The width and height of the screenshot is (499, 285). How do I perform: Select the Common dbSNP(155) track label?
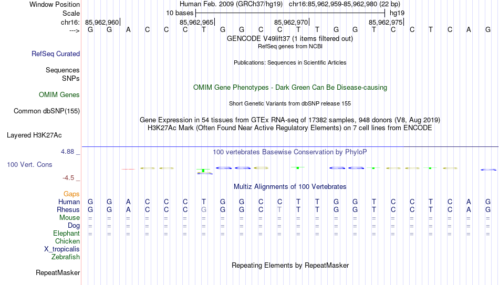point(46,111)
